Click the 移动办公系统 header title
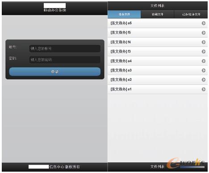The height and width of the screenshot is (173, 209). click(x=55, y=10)
